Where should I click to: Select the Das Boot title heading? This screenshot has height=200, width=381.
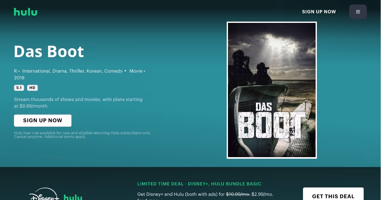click(49, 51)
